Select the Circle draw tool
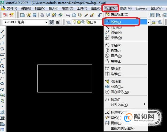This screenshot has height=132, width=167. click(x=2, y=66)
